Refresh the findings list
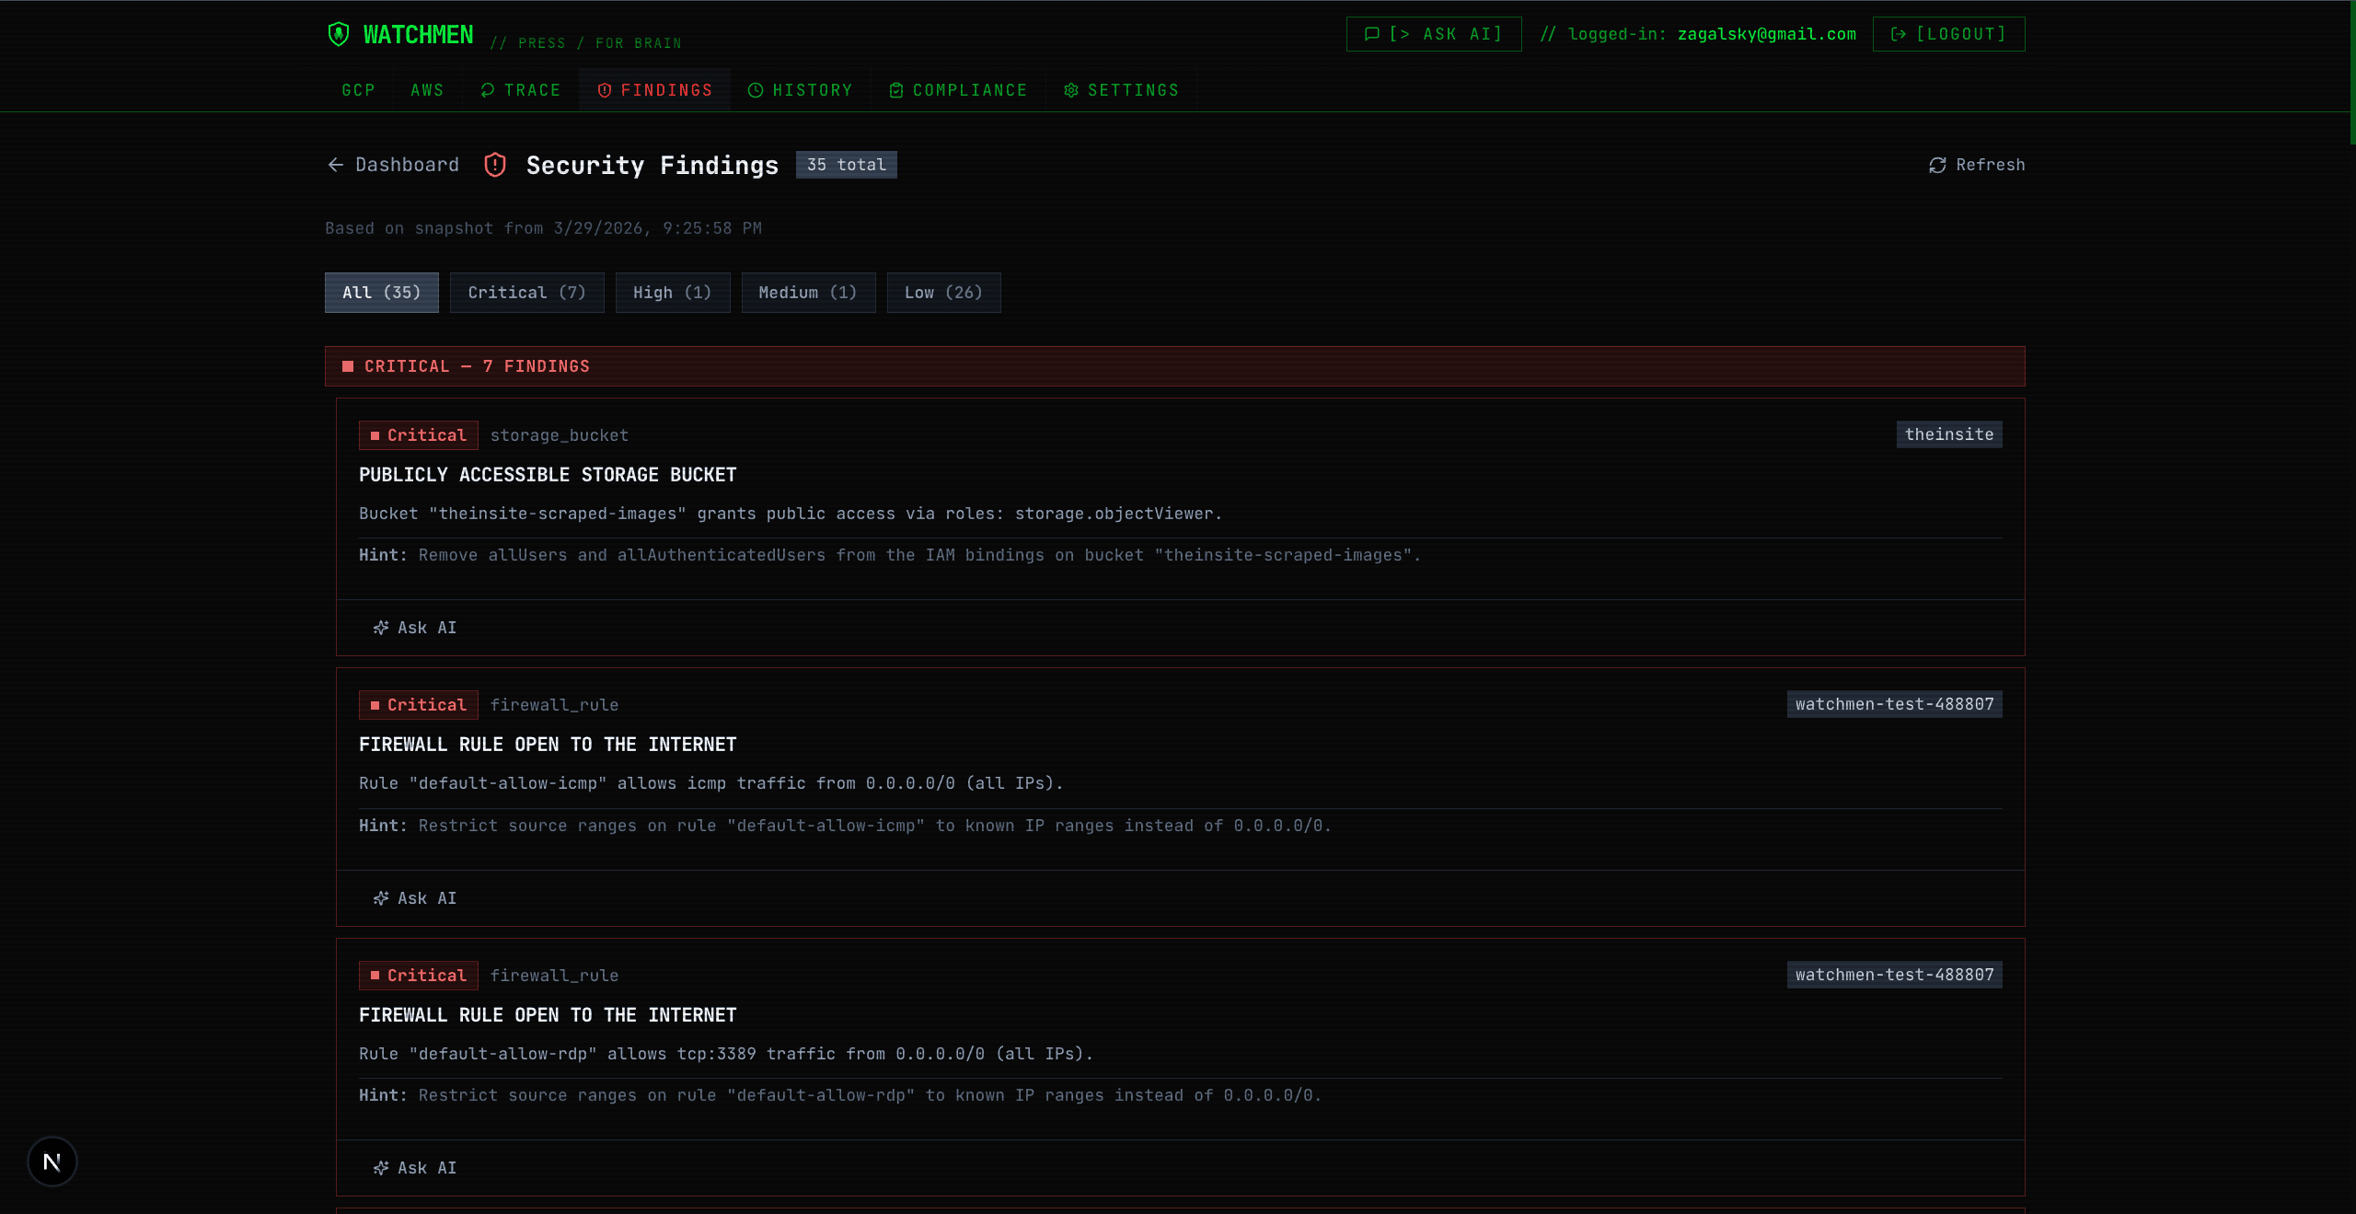This screenshot has height=1214, width=2356. pyautogui.click(x=1976, y=165)
